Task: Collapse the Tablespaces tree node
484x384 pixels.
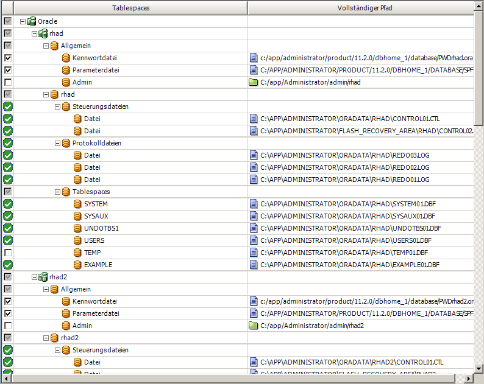Action: 57,192
